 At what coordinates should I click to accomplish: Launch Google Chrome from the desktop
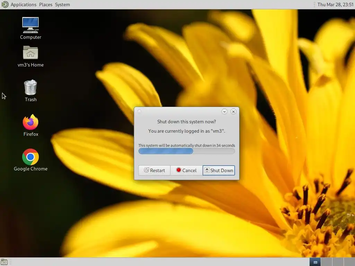tap(31, 160)
